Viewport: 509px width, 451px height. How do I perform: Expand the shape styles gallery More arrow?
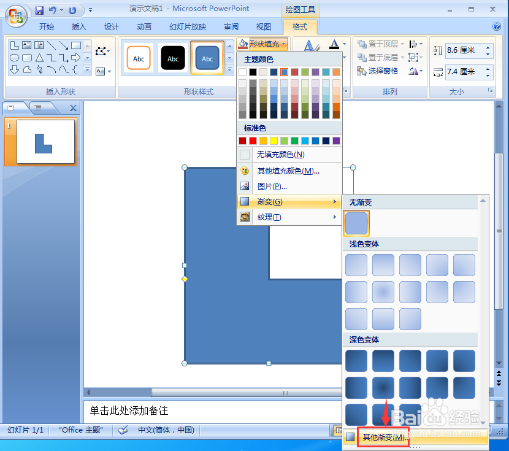pyautogui.click(x=229, y=69)
